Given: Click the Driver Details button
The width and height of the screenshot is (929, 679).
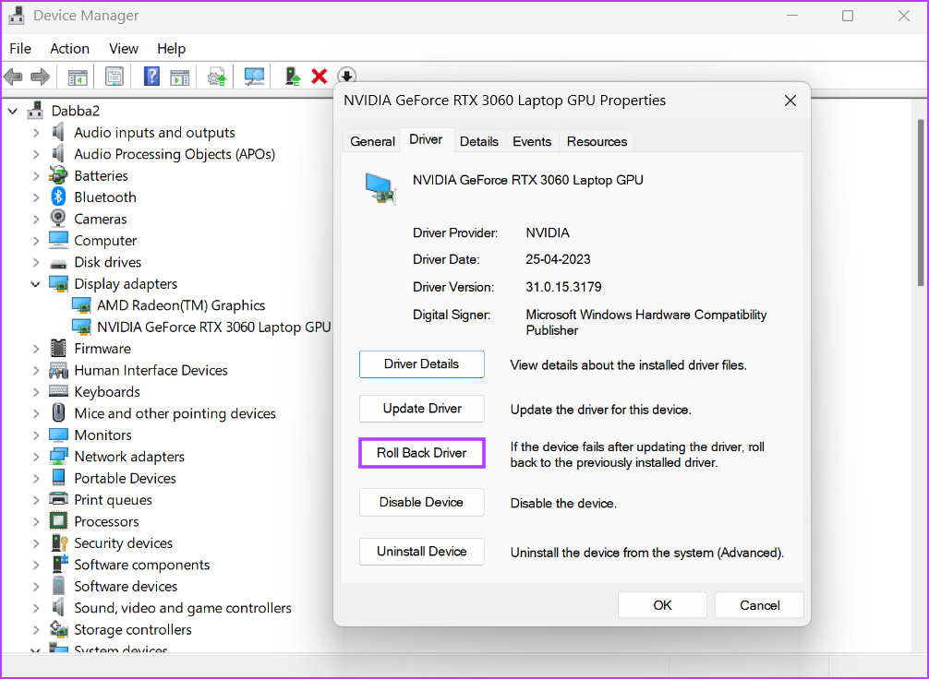Looking at the screenshot, I should coord(421,364).
